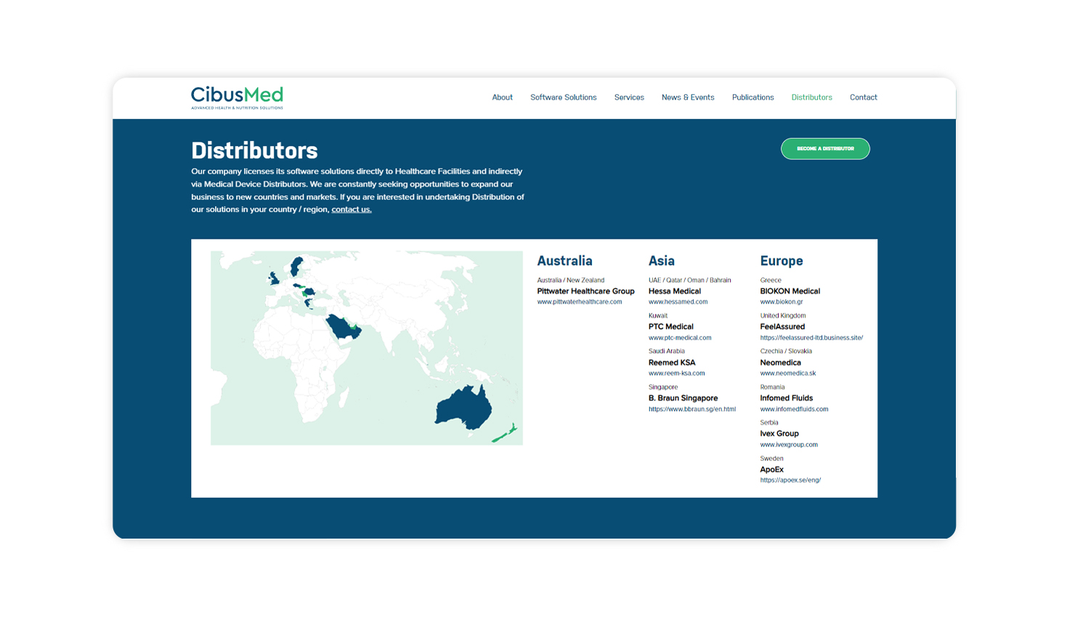Click Saudi Arabia on the map

tap(339, 327)
